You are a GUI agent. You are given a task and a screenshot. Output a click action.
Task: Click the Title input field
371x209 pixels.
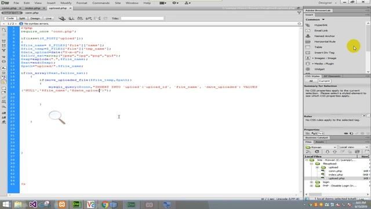(142, 18)
